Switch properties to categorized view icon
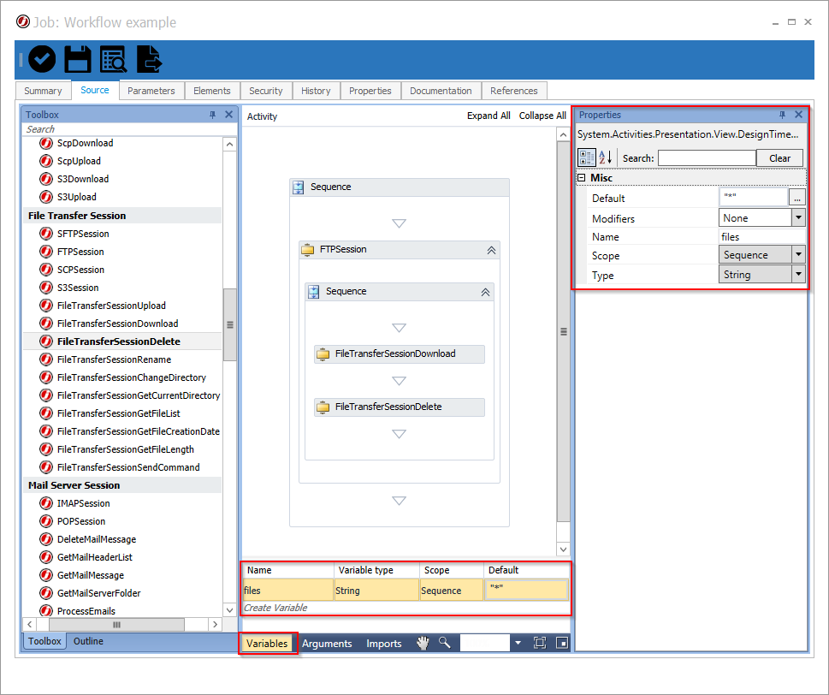The width and height of the screenshot is (829, 695). pos(586,157)
